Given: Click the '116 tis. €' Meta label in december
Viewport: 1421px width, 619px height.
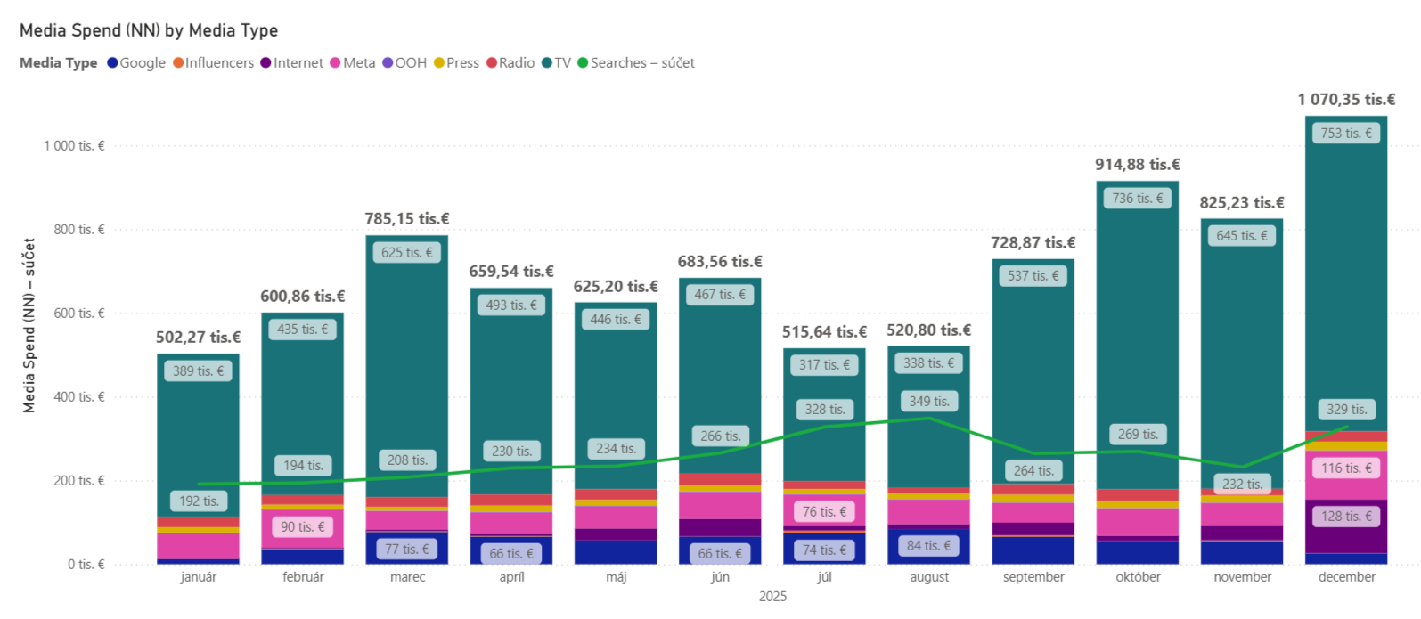Looking at the screenshot, I should [x=1347, y=468].
